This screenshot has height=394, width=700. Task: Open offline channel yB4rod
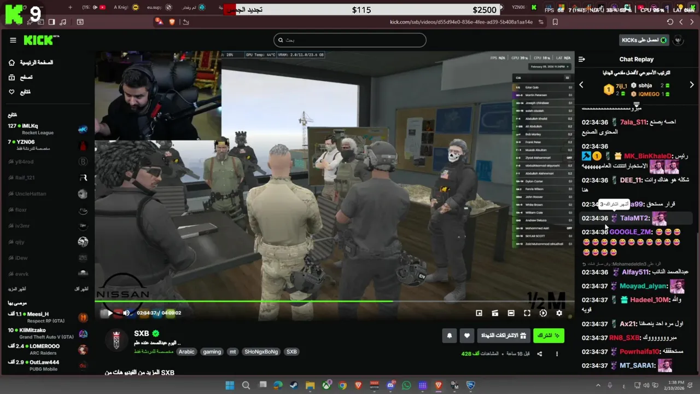pos(48,161)
